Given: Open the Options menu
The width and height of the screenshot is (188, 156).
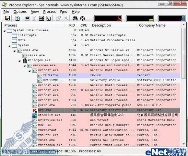Looking at the screenshot, I should coord(20,12).
